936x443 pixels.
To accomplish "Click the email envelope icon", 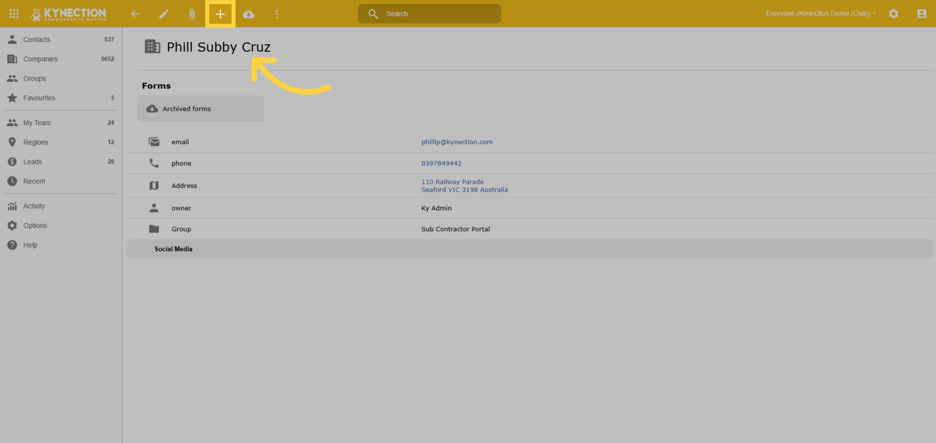I will click(154, 142).
